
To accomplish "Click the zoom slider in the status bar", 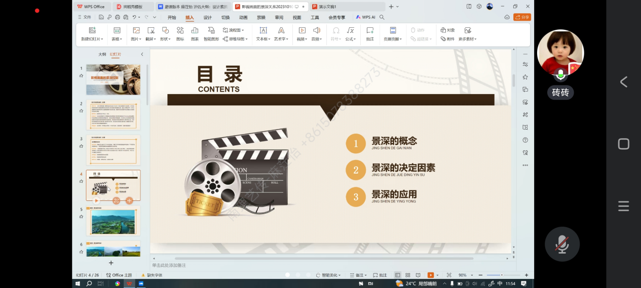I will [x=502, y=275].
